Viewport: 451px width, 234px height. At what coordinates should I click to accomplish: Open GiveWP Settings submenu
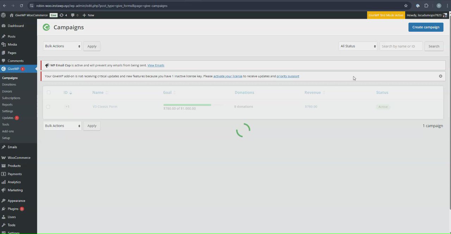point(7,111)
